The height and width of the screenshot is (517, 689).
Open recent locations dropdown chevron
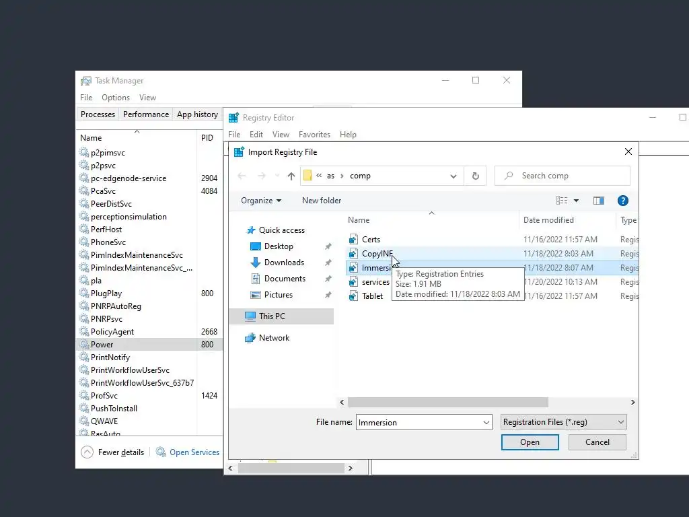pyautogui.click(x=277, y=176)
